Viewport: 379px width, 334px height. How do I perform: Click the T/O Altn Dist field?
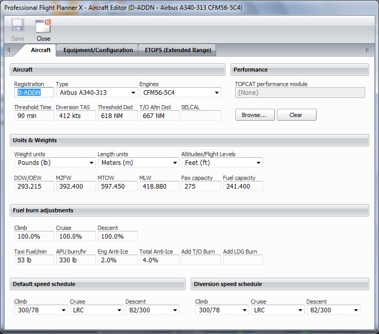point(159,116)
